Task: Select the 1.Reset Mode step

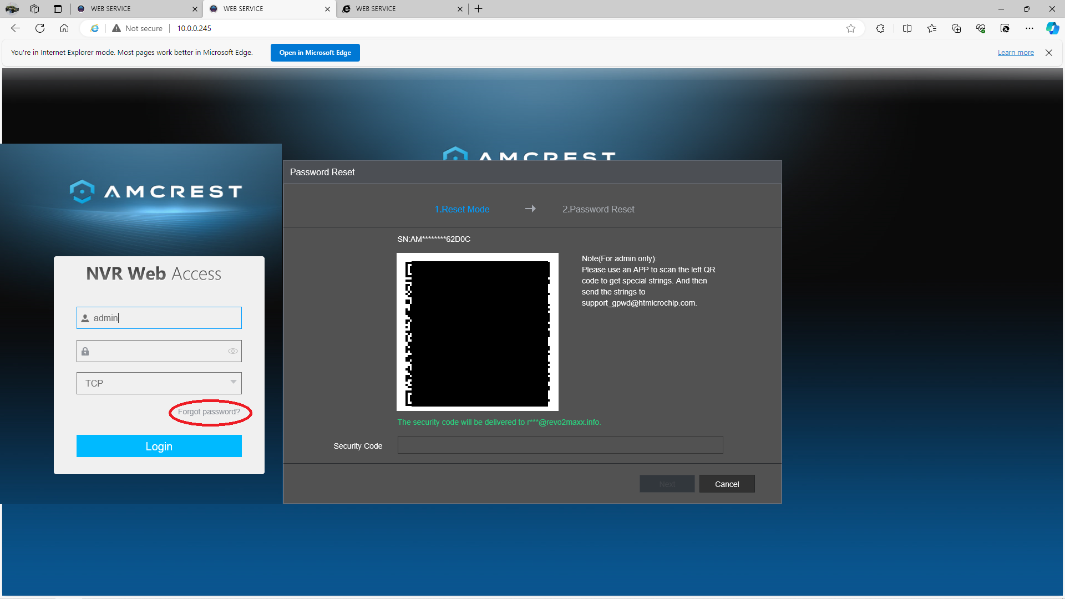Action: click(x=462, y=209)
